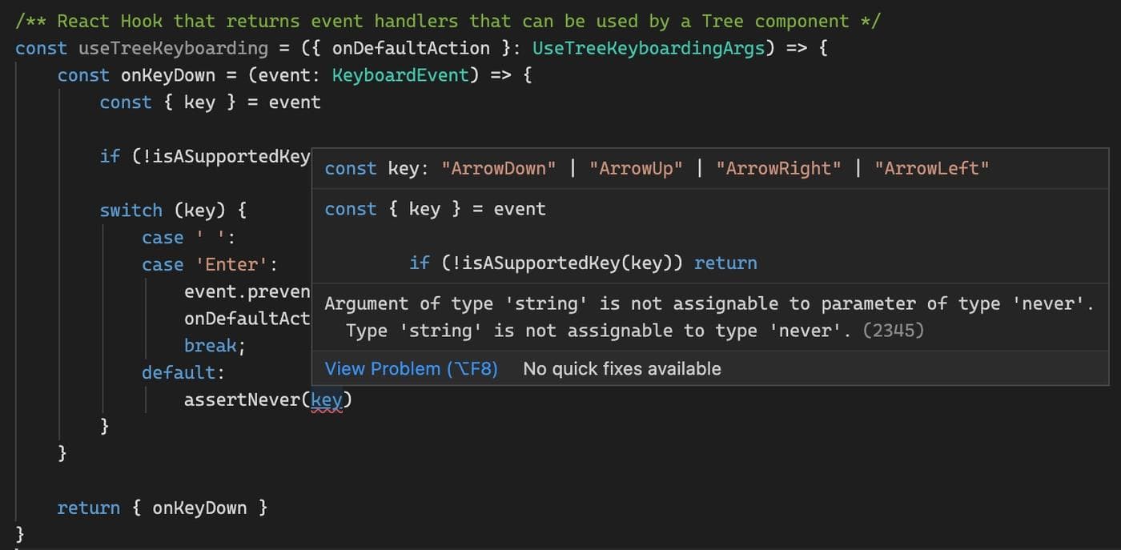This screenshot has height=550, width=1121.
Task: Click the "ArrowDown" literal in the hover tooltip
Action: coord(499,168)
